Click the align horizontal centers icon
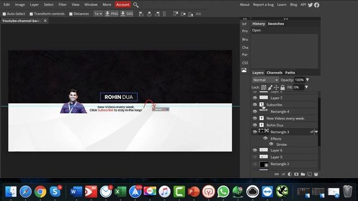Viewport: 358px width, 201px height. (x=149, y=14)
